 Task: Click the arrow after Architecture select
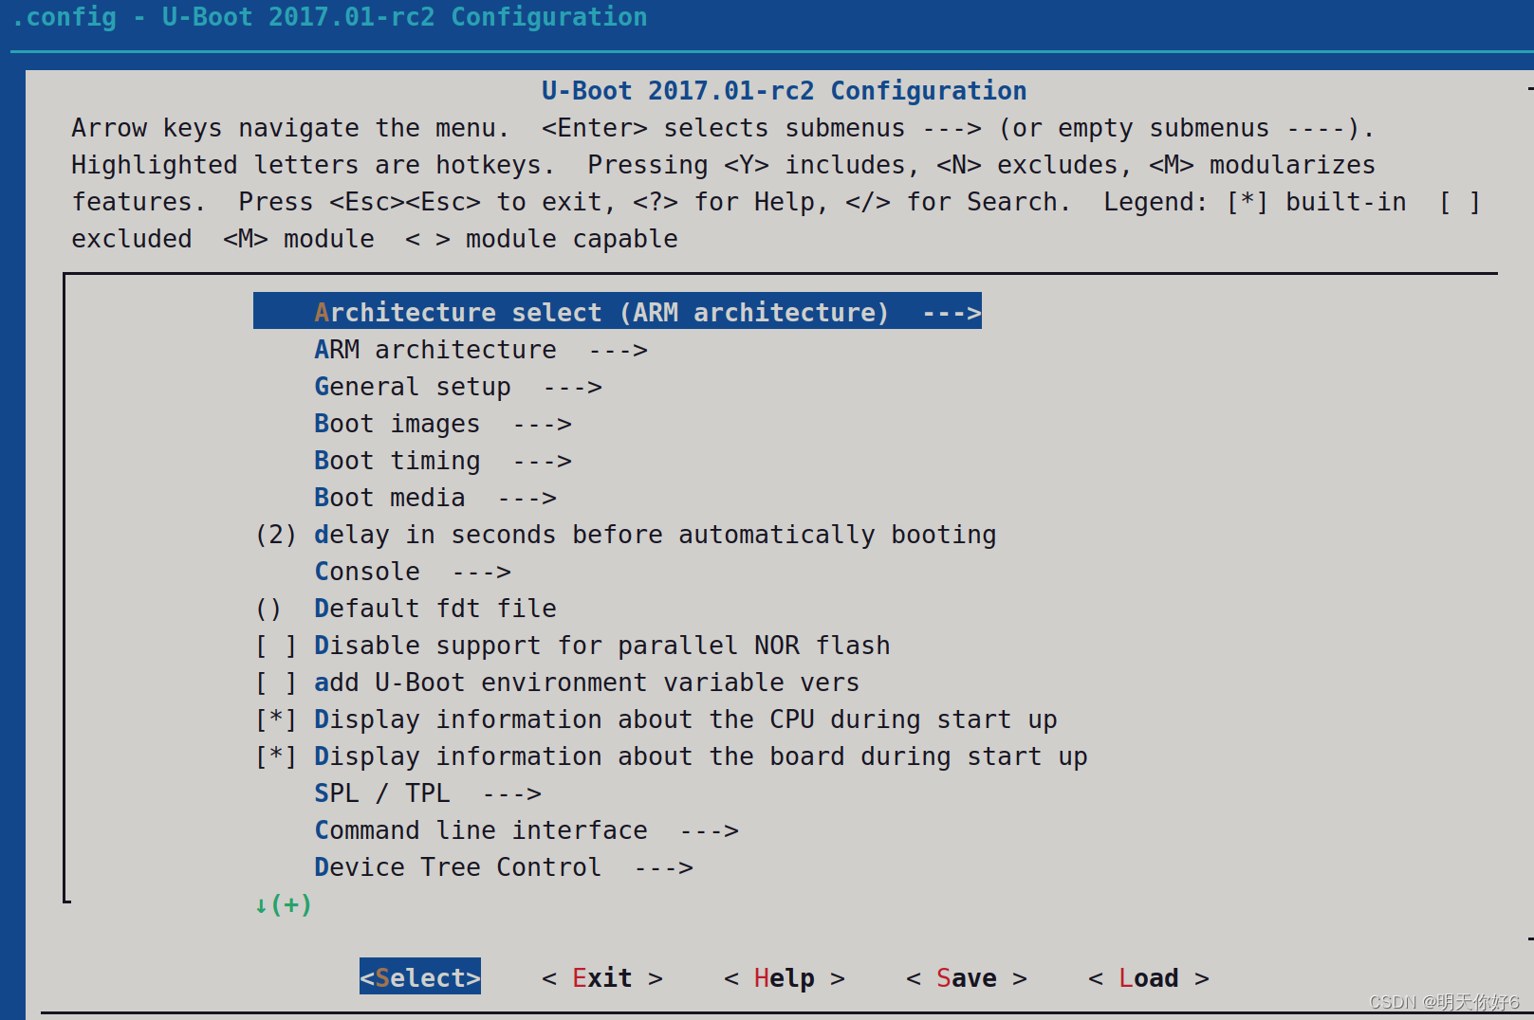[952, 313]
